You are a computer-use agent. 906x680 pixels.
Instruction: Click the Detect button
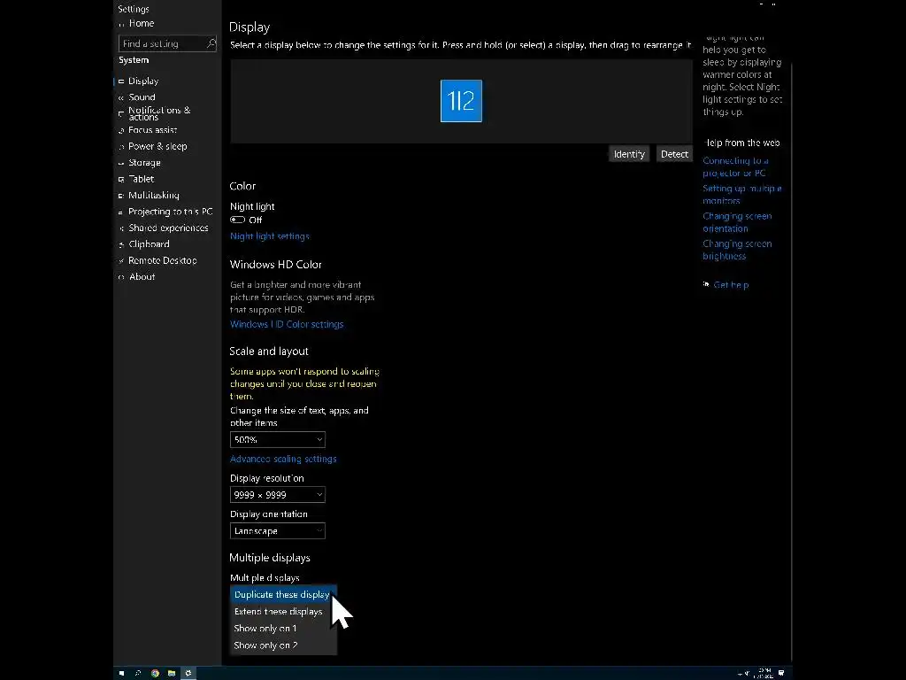click(x=674, y=154)
